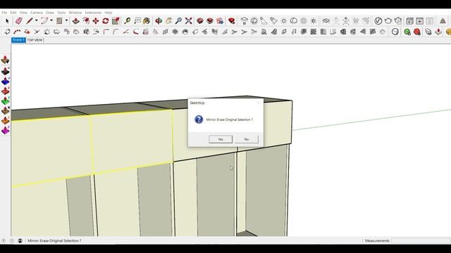
Task: Click the white sphere outline toolbar icon
Action: click(x=395, y=32)
